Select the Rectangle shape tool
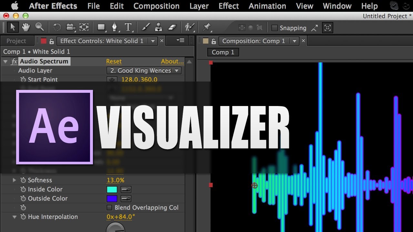 pyautogui.click(x=102, y=27)
